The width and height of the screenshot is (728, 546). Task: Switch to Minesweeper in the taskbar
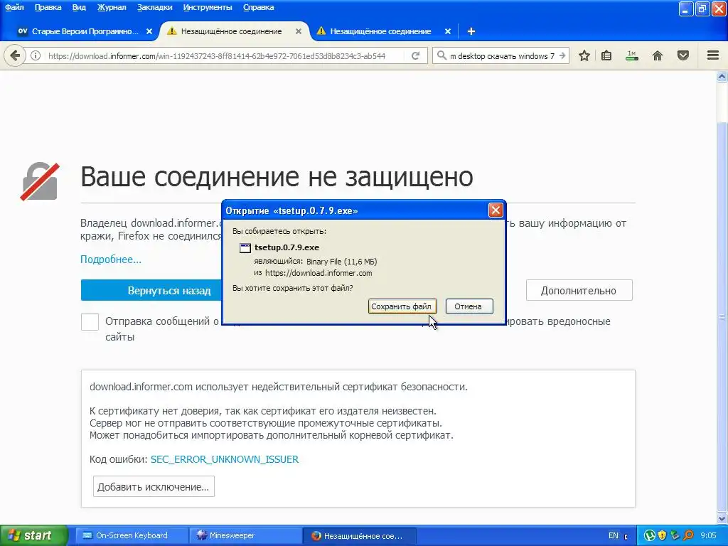point(245,535)
